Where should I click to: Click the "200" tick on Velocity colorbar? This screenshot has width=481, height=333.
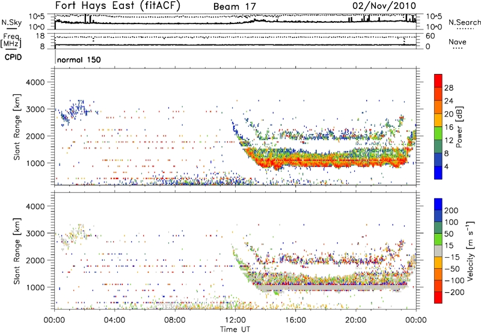(x=452, y=210)
